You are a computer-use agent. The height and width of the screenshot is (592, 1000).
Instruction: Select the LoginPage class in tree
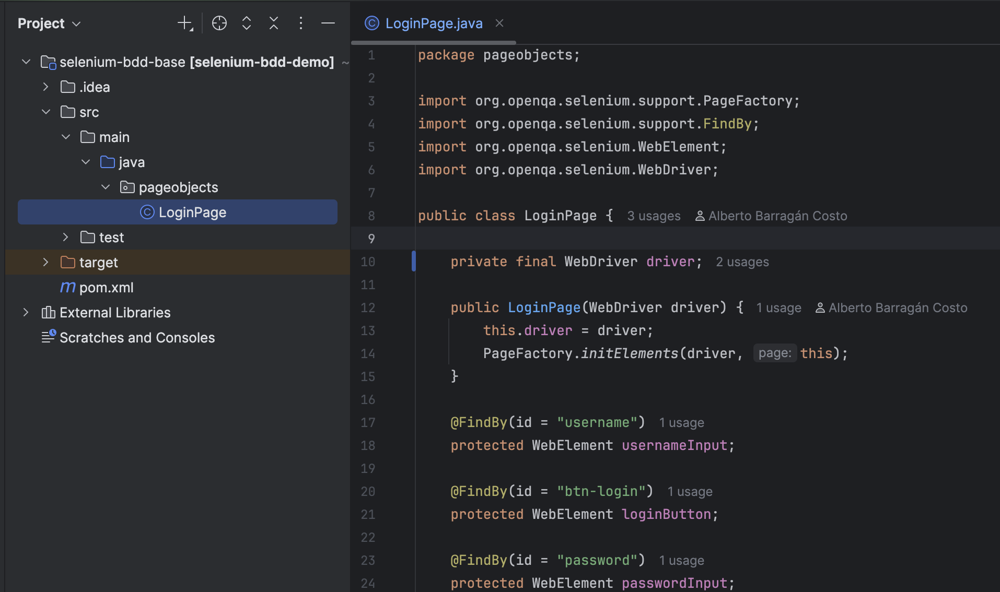pos(178,212)
